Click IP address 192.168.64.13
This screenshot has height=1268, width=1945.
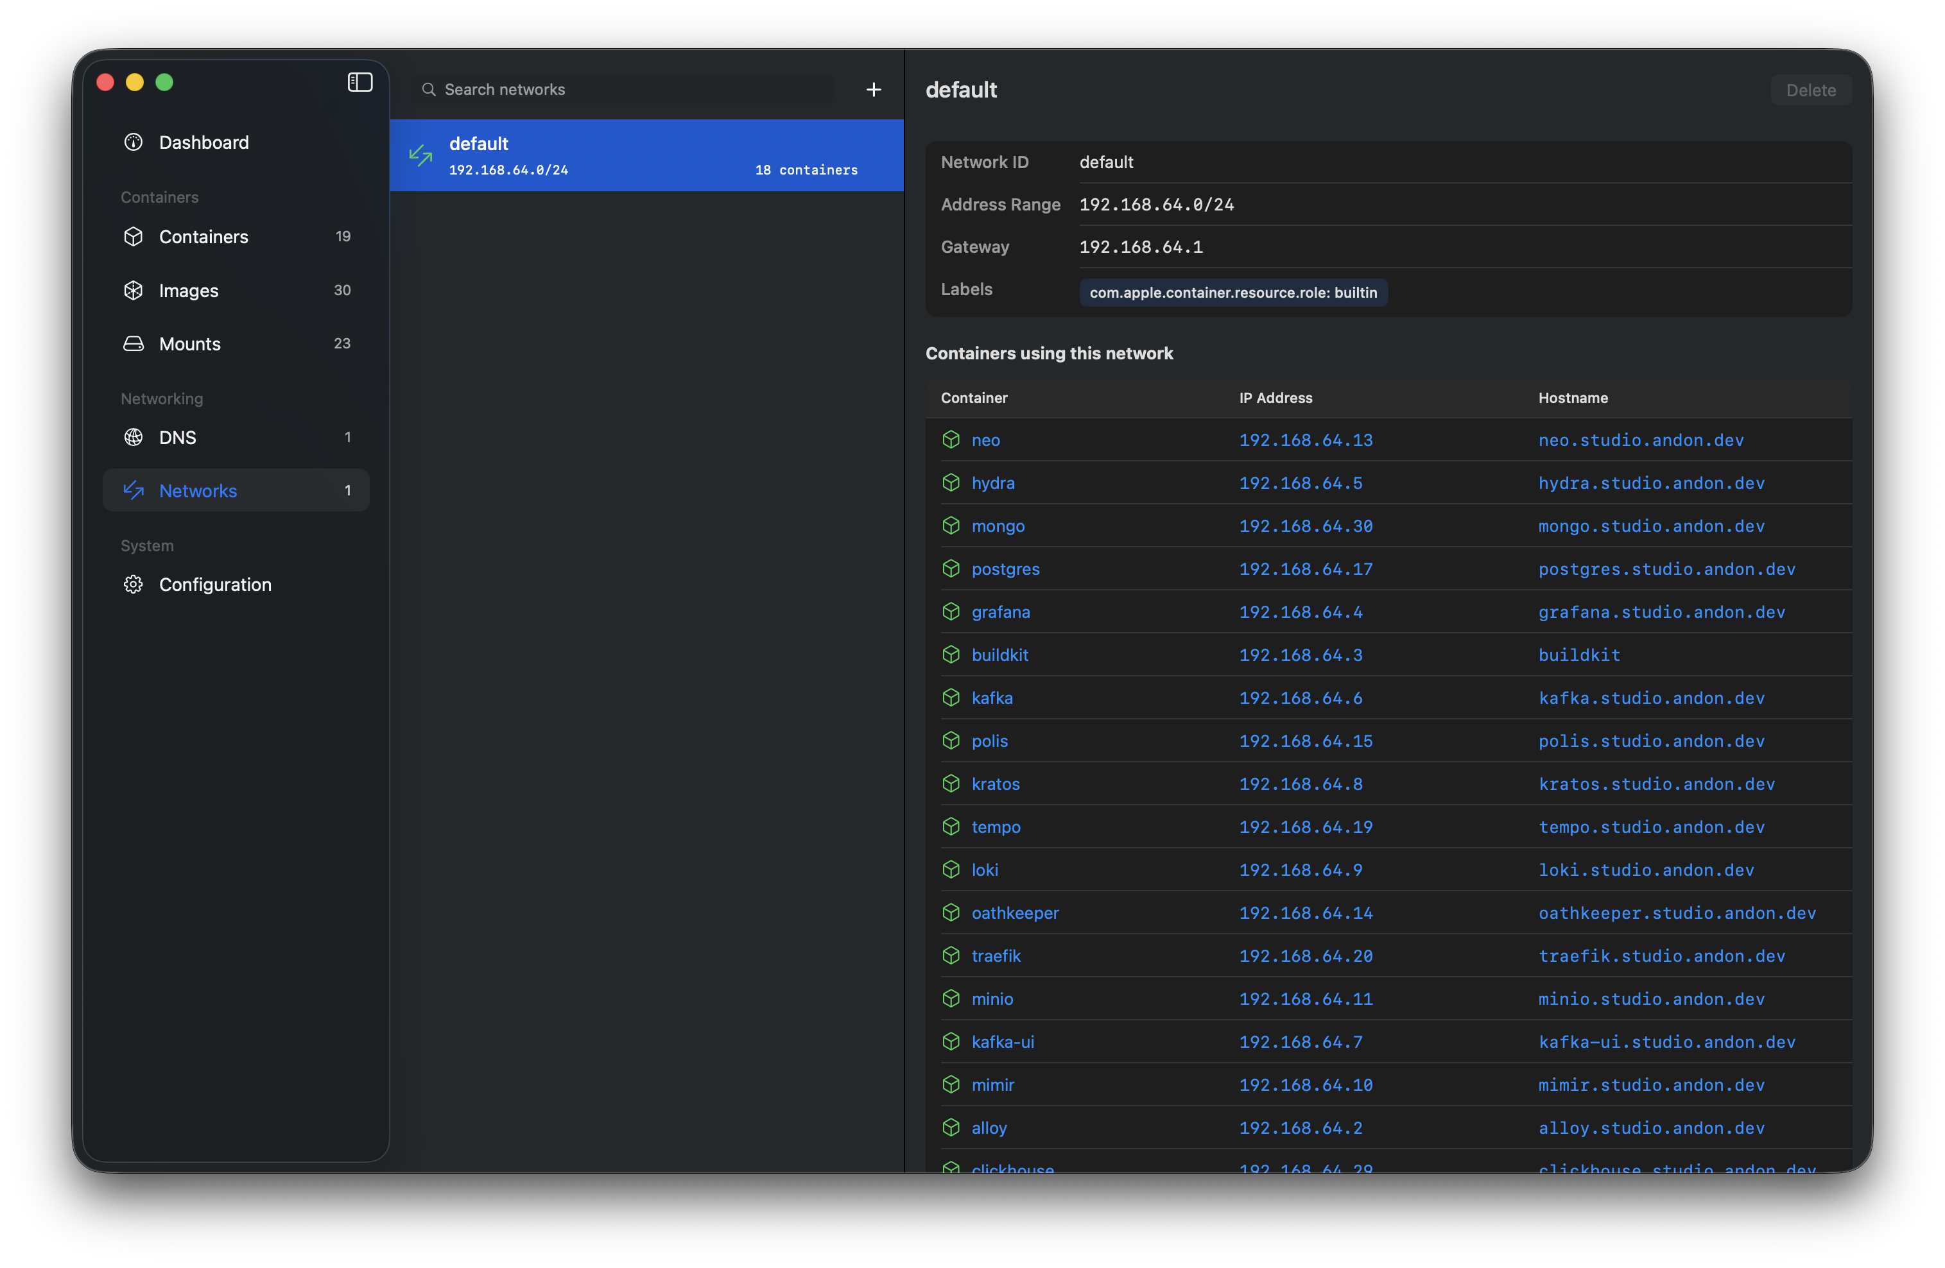tap(1306, 440)
